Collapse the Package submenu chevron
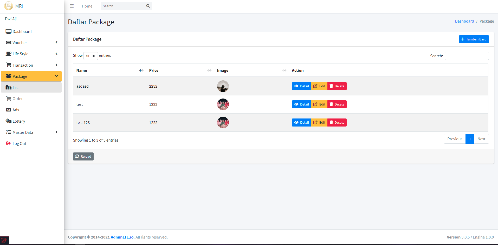 pyautogui.click(x=56, y=76)
